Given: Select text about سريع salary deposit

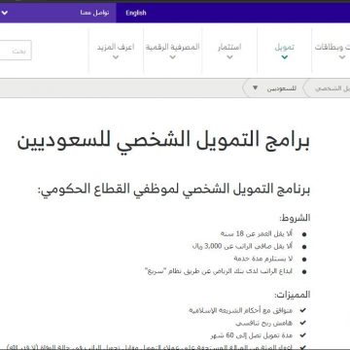Looking at the screenshot, I should point(219,271).
